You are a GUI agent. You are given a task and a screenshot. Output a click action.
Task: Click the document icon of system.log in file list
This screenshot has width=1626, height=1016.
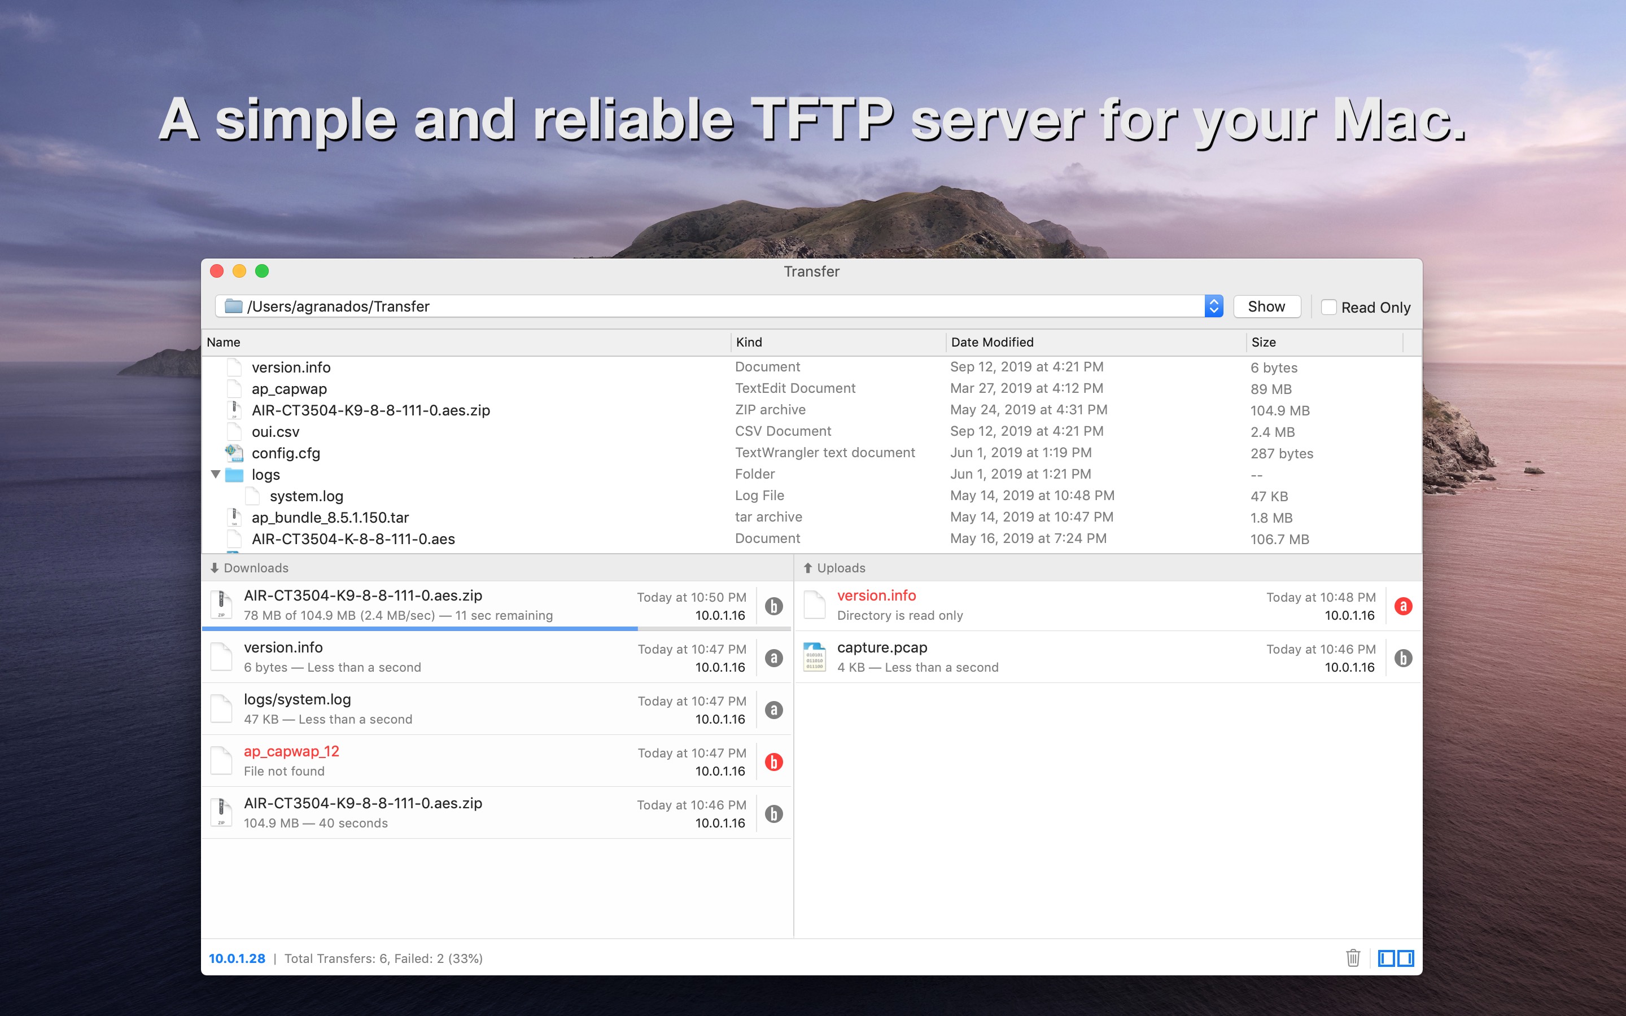coord(252,496)
